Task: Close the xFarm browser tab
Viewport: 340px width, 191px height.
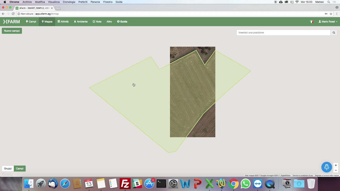Action: [x=52, y=8]
